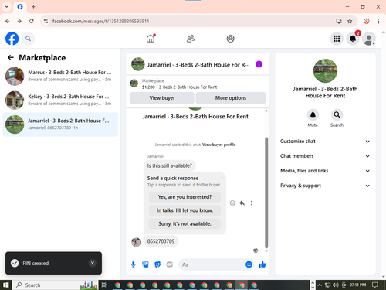Open Task View on the taskbar
The image size is (386, 290).
pos(104,285)
